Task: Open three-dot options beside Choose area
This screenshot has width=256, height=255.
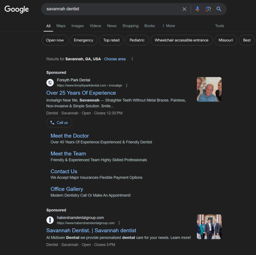Action: point(132,59)
